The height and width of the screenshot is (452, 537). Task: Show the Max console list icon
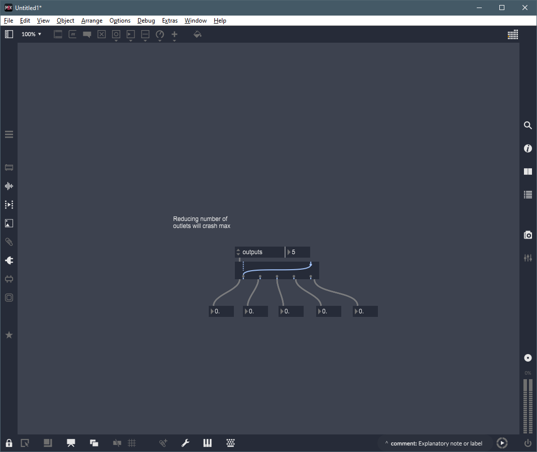[527, 195]
